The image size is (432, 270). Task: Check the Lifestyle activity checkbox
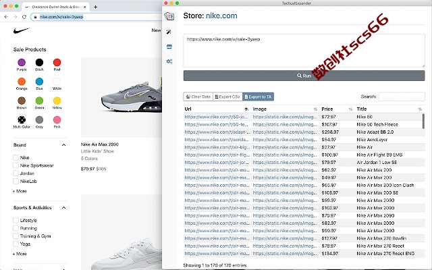click(16, 221)
